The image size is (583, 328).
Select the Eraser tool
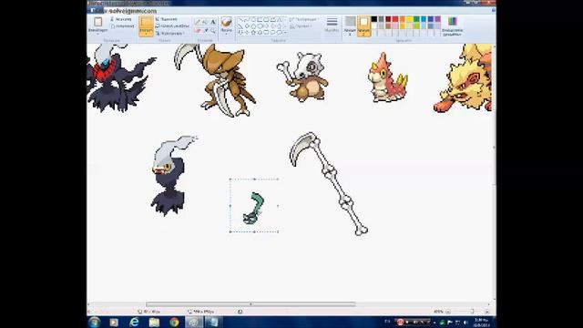click(x=198, y=30)
